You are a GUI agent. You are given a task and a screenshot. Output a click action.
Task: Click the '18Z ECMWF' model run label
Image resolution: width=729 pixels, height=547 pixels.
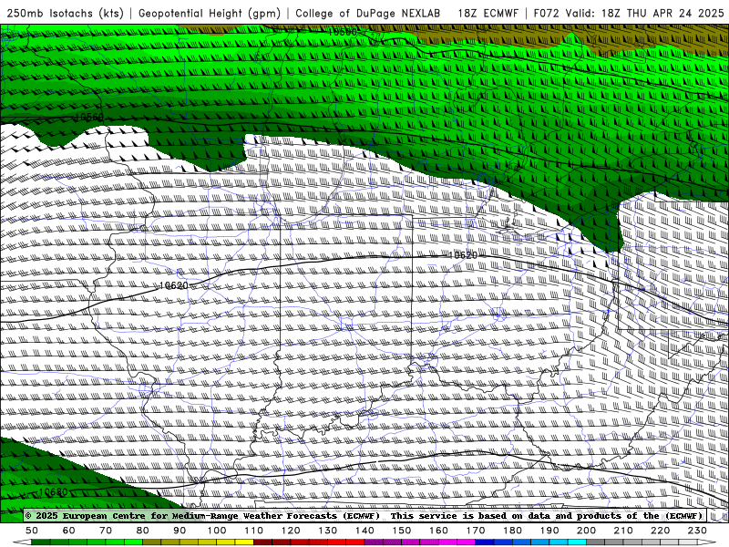488,13
